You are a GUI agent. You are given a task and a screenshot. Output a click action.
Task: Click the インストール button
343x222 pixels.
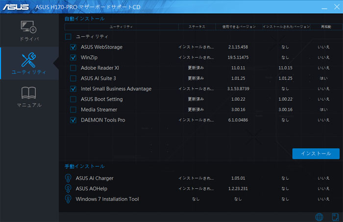(316, 154)
